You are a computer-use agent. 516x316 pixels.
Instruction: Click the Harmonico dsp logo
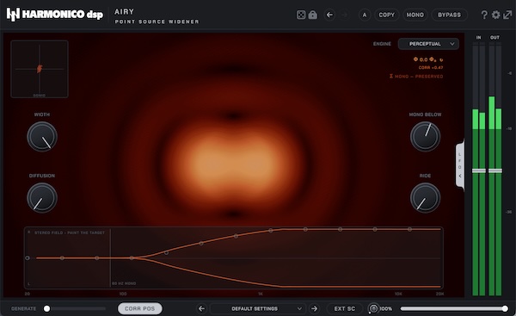coord(55,15)
